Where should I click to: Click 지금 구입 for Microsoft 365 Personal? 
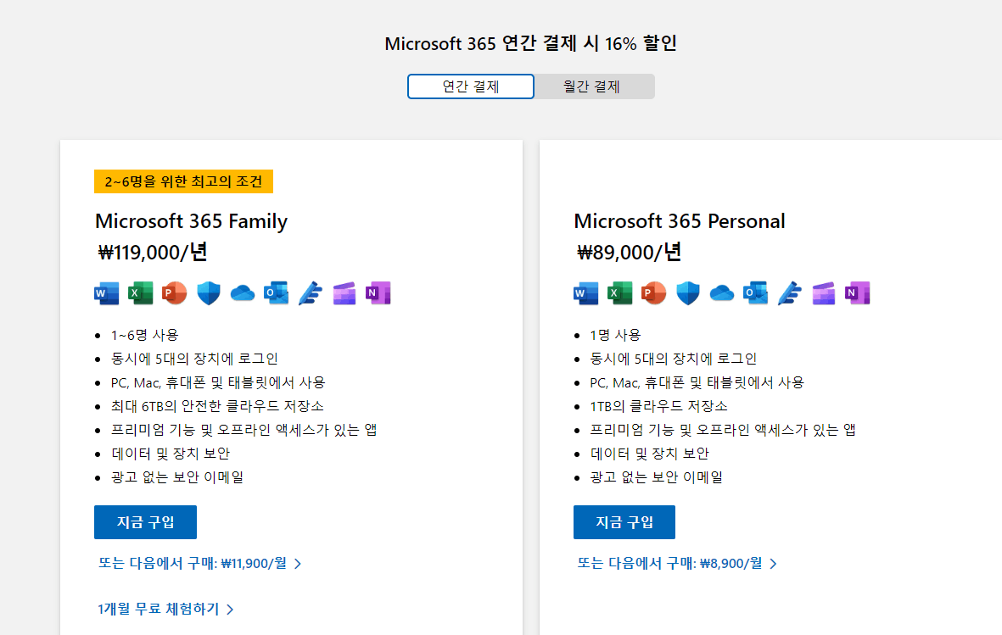tap(624, 522)
